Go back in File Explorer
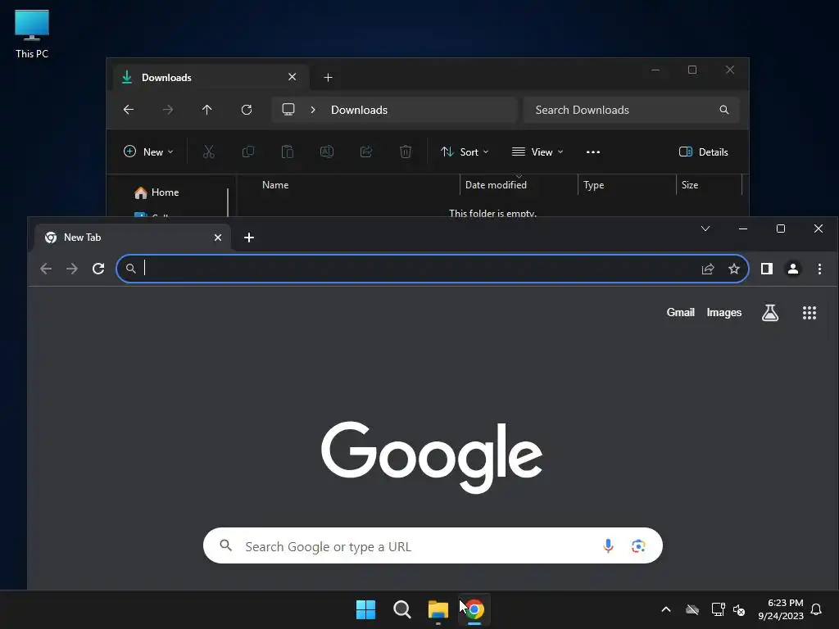Image resolution: width=839 pixels, height=629 pixels. (x=129, y=110)
